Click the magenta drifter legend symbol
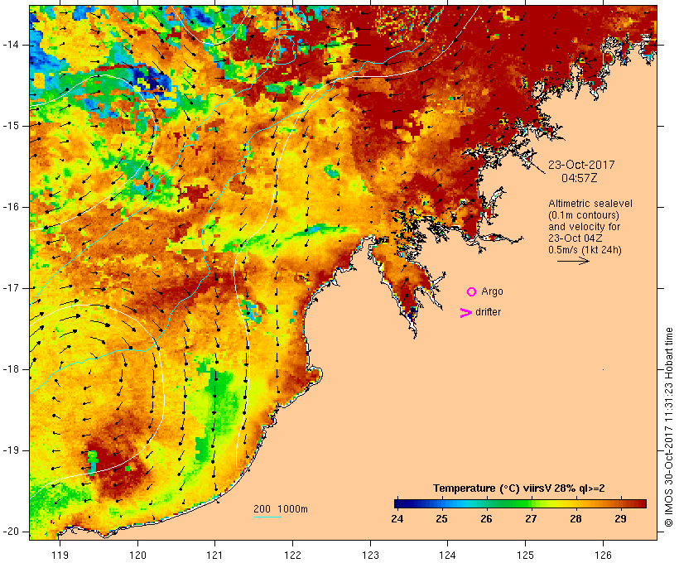This screenshot has width=679, height=563. 466,313
